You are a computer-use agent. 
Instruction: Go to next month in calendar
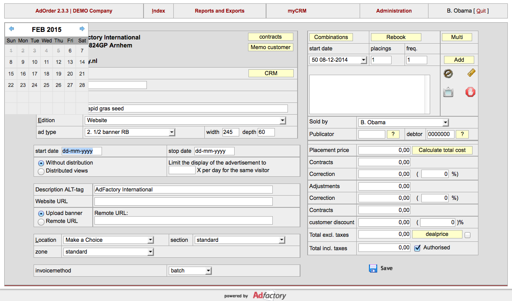click(x=82, y=29)
